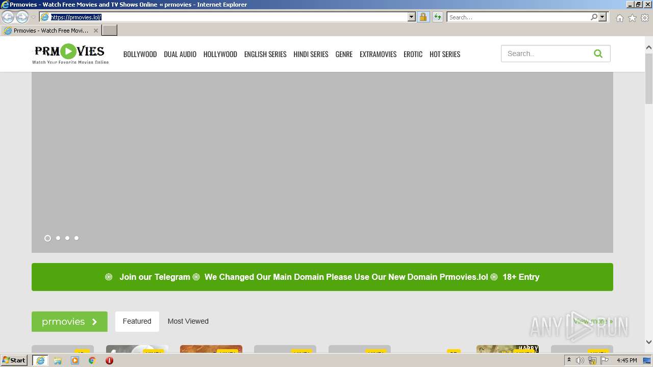
Task: Open the media player taskbar icon
Action: click(75, 360)
